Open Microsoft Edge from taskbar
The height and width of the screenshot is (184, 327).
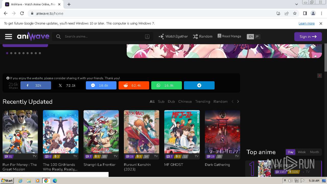[55, 181]
